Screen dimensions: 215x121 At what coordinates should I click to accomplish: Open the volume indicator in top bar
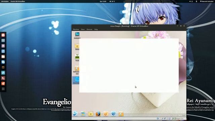(190, 1)
